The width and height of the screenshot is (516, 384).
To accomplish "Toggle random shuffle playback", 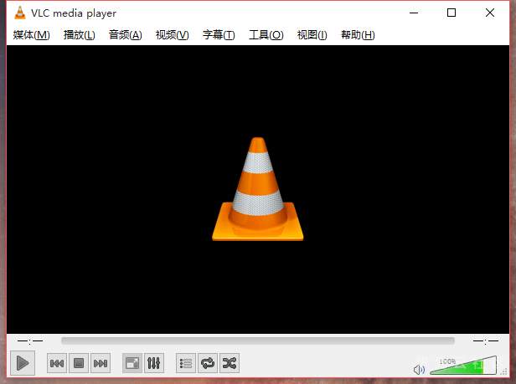I will click(x=230, y=363).
